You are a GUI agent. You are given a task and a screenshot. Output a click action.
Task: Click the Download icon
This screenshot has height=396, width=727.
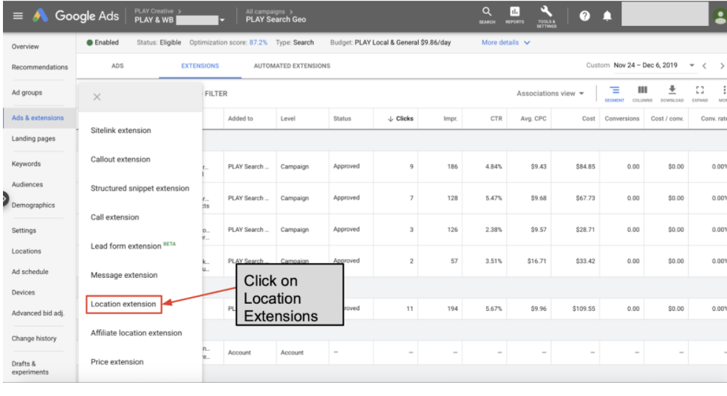tap(672, 93)
